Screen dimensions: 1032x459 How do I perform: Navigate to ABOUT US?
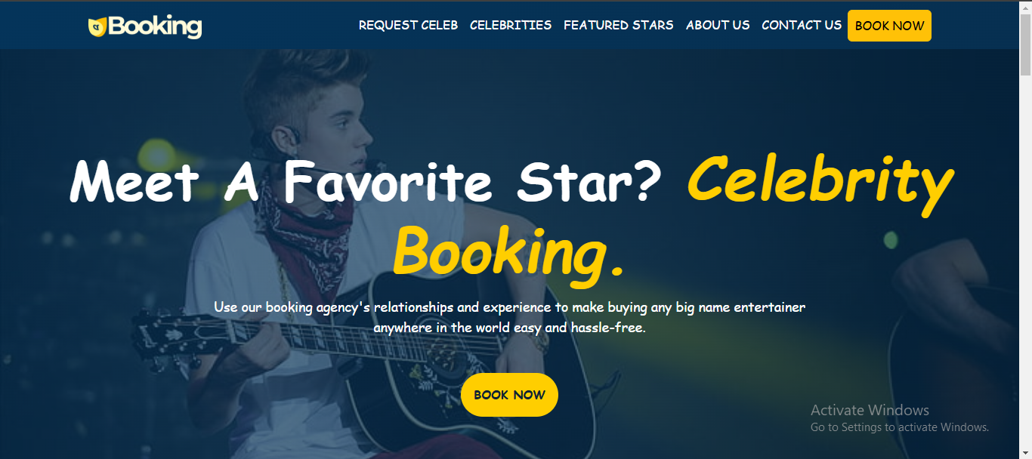(x=718, y=25)
